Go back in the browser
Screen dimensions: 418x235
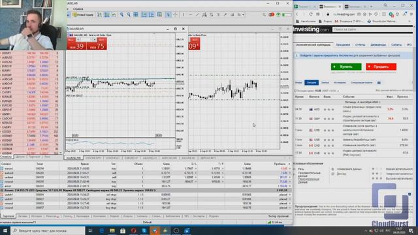297,14
